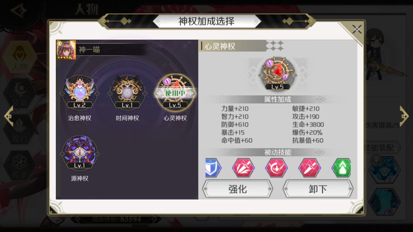The width and height of the screenshot is (413, 232).
Task: Select the 时间神权 emblem icon
Action: click(x=127, y=92)
